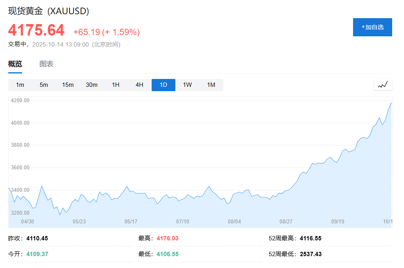The width and height of the screenshot is (404, 268).
Task: View the weekly 1W chart
Action: click(x=187, y=84)
